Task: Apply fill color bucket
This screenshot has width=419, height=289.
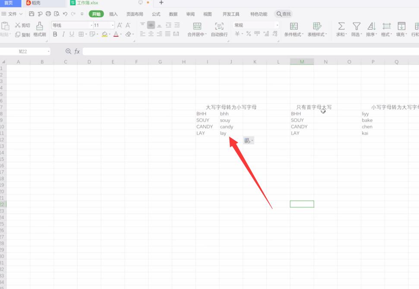Action: pyautogui.click(x=104, y=34)
